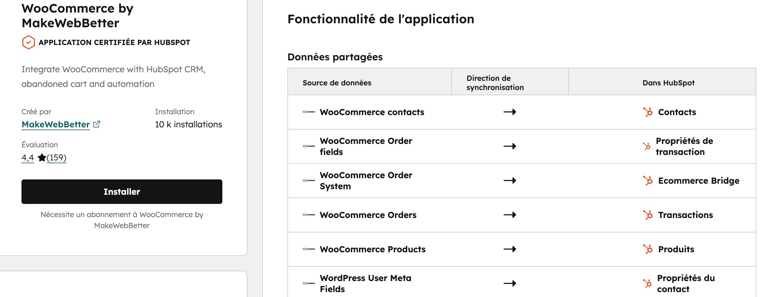Click the star icon next to the 4,4 rating
The image size is (760, 297).
pos(42,158)
